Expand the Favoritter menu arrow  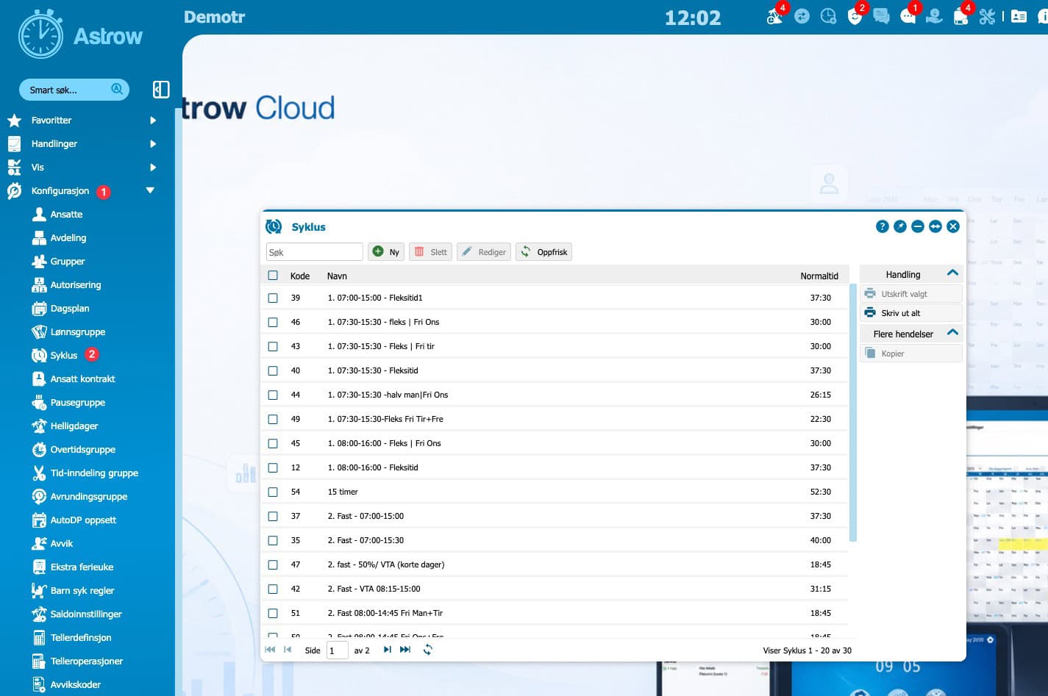(153, 121)
